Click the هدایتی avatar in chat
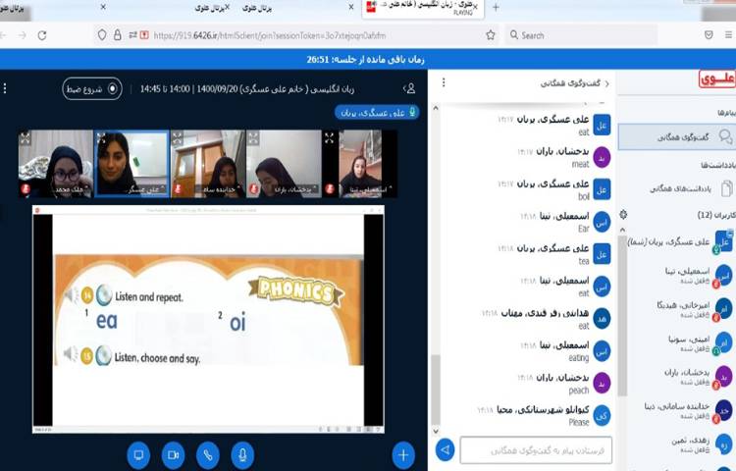 click(x=602, y=319)
